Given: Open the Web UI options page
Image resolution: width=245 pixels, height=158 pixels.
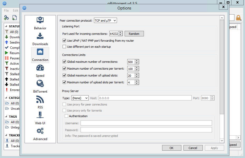Looking at the screenshot, I should click(40, 118).
